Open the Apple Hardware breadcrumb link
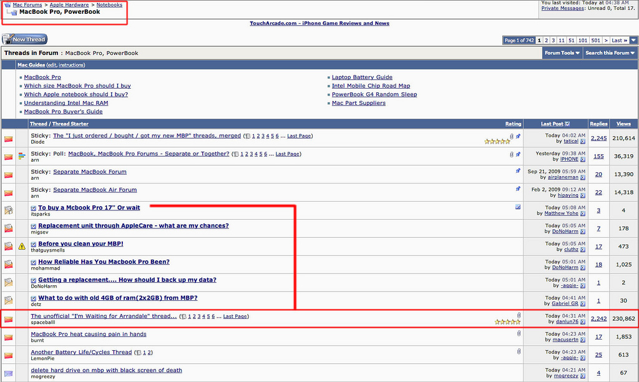 coord(69,5)
